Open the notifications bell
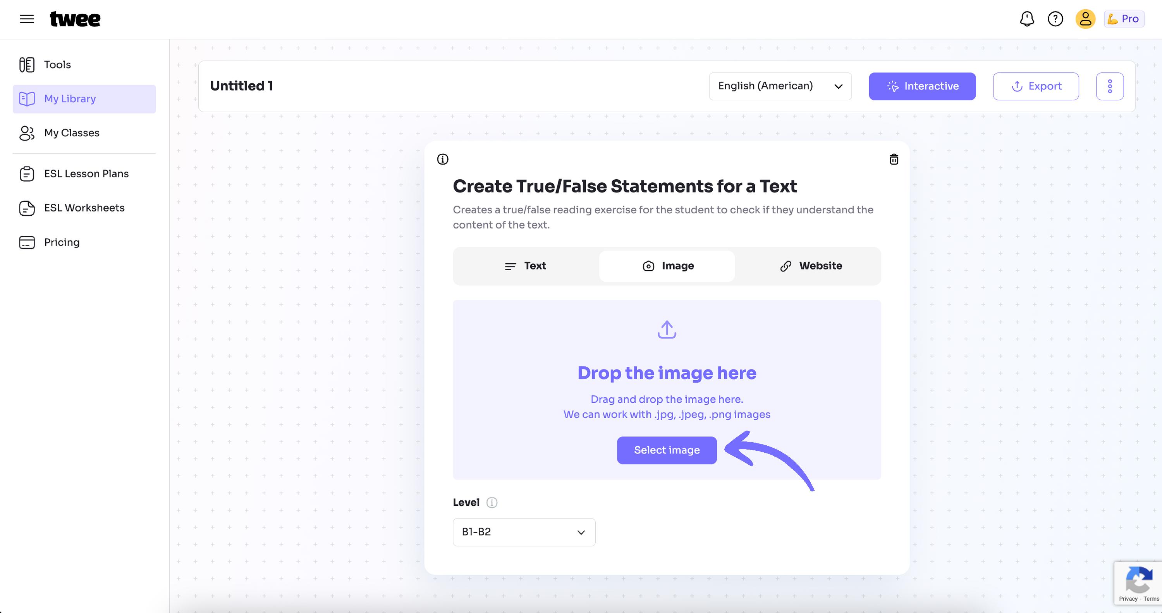 point(1027,19)
